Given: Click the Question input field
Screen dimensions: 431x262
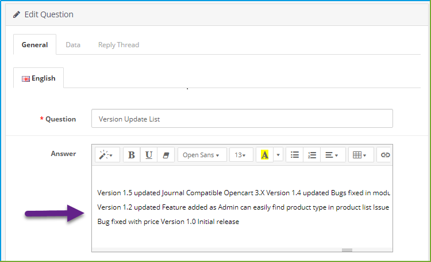Looking at the screenshot, I should tap(242, 119).
